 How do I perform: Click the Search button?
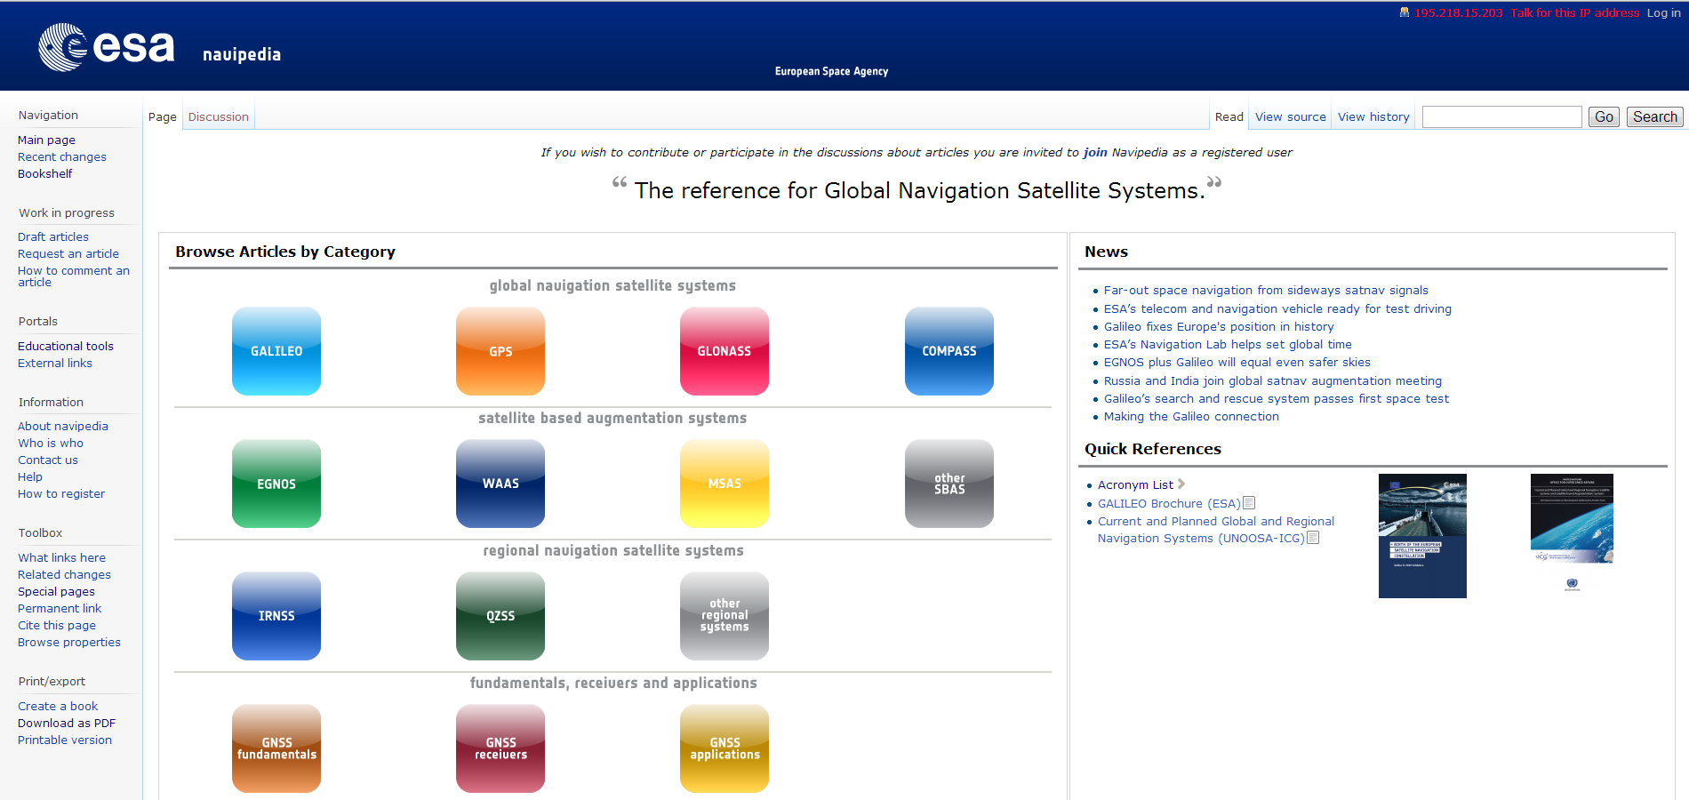1655,116
